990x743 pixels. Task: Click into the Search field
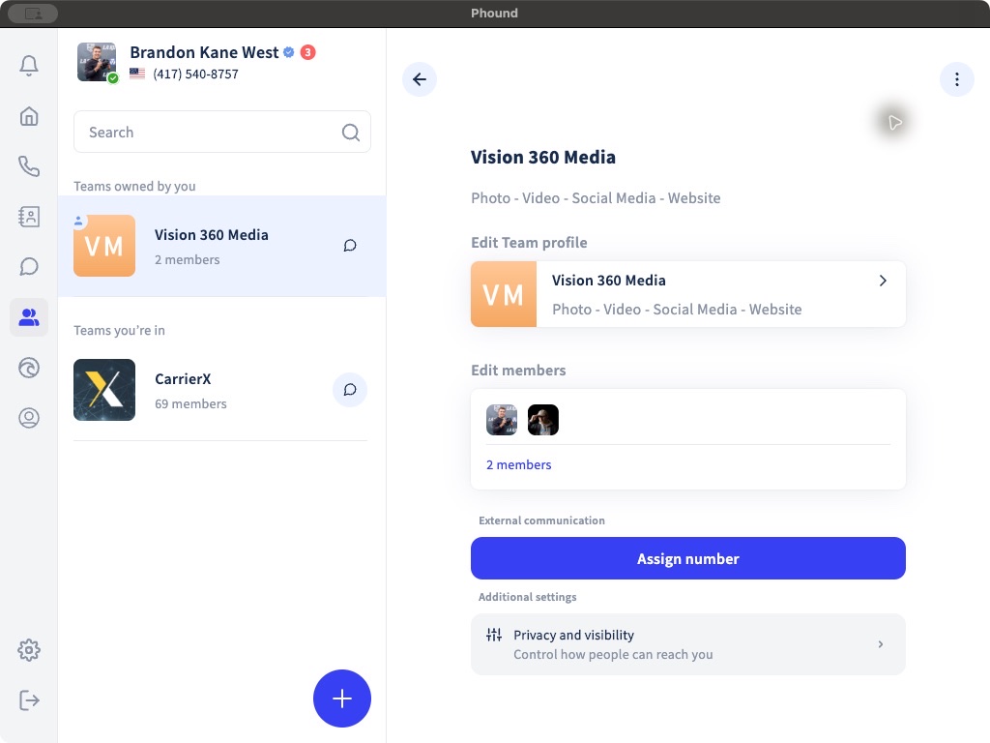[x=222, y=132]
